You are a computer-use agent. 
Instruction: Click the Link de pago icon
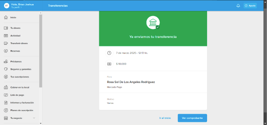[x=6, y=95]
